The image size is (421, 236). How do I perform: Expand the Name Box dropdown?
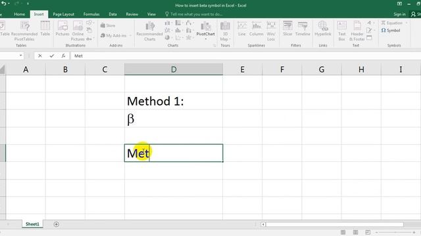[20, 56]
